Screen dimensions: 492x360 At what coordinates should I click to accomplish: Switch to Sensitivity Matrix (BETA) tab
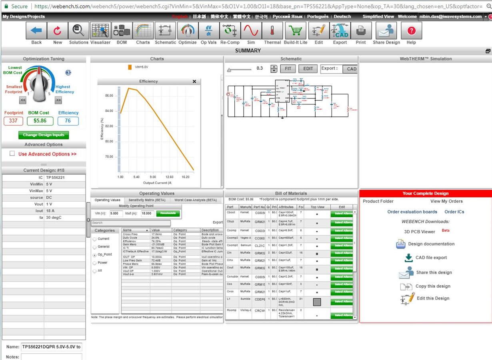(147, 200)
